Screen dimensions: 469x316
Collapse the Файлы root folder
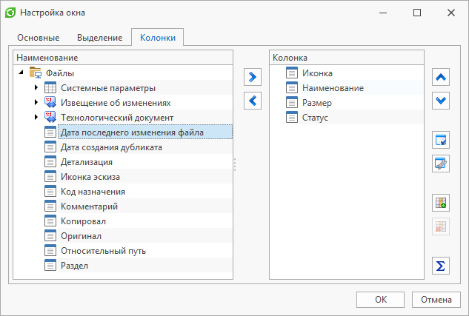click(x=21, y=73)
